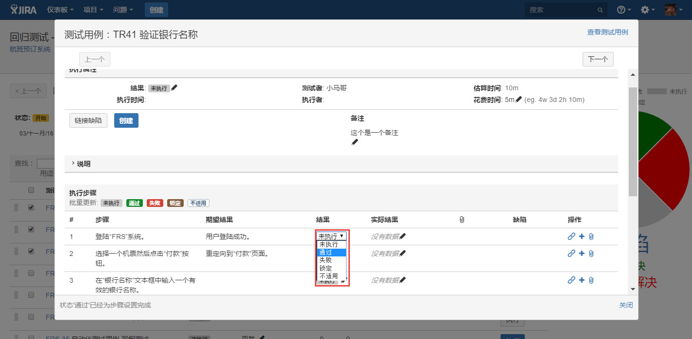Bulk update steps to red 失败 badge
The width and height of the screenshot is (692, 339).
point(155,203)
